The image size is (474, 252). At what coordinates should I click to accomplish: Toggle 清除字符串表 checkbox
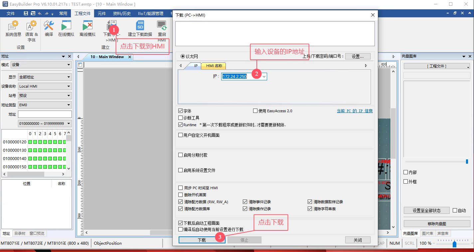pos(310,209)
